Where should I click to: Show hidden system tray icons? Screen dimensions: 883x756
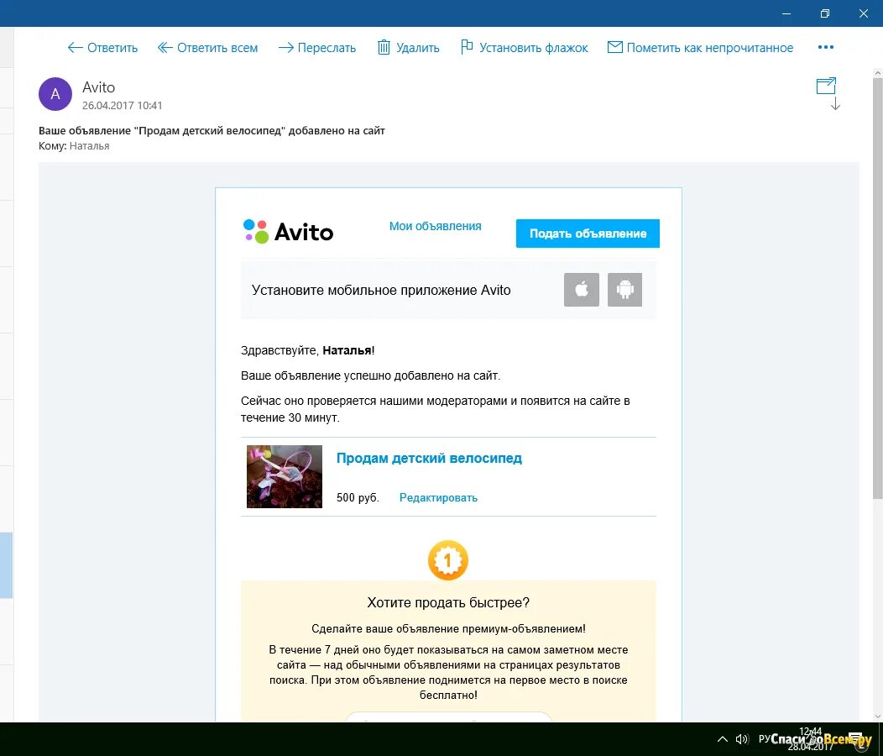tap(722, 739)
